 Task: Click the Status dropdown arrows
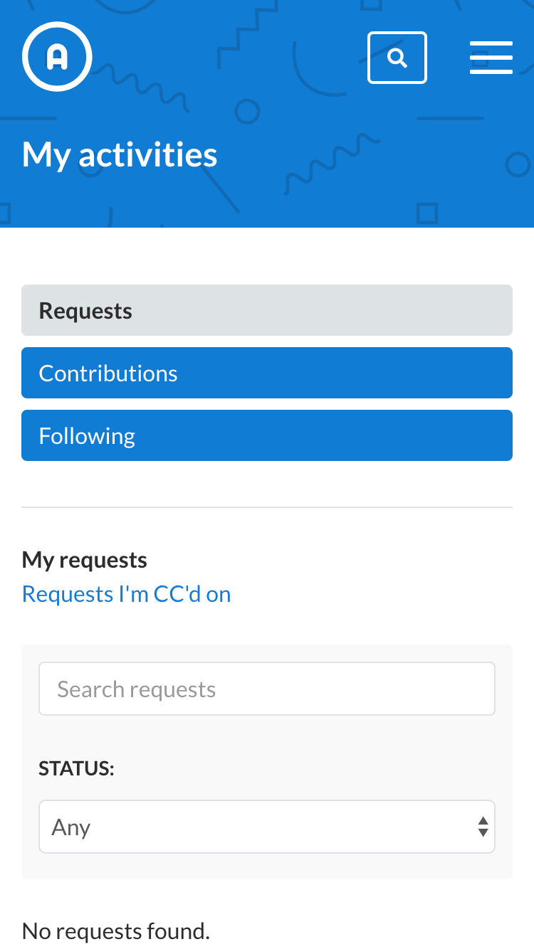(x=483, y=827)
